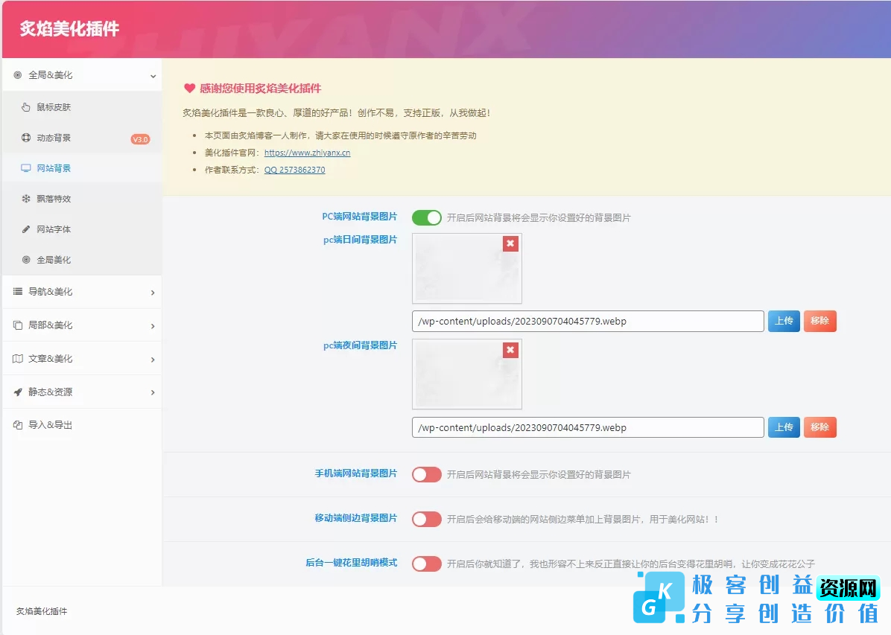Open the 全局美化 submenu item
891x635 pixels.
click(x=54, y=260)
